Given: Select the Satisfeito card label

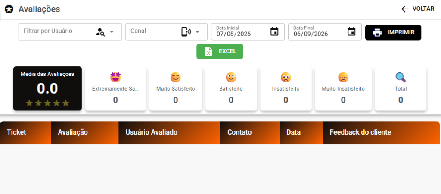Looking at the screenshot, I should point(231,89).
